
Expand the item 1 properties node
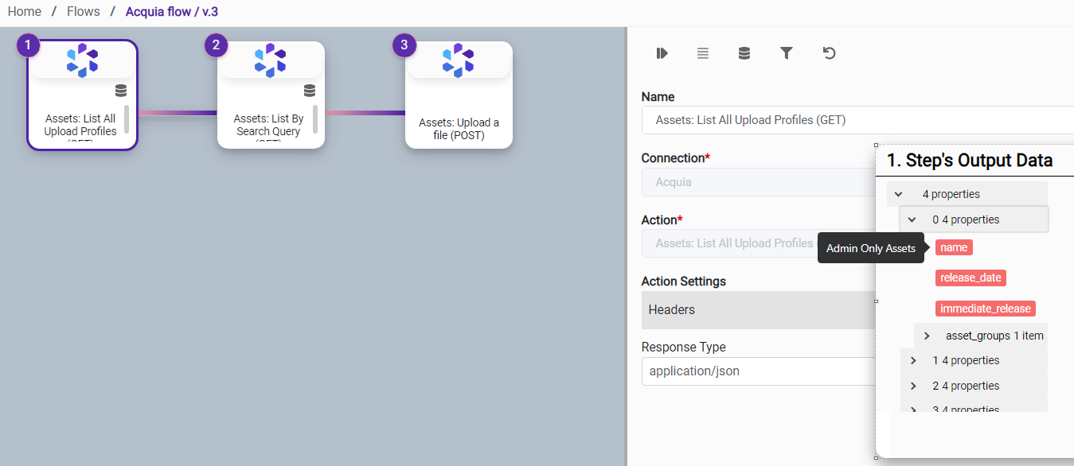(x=913, y=361)
